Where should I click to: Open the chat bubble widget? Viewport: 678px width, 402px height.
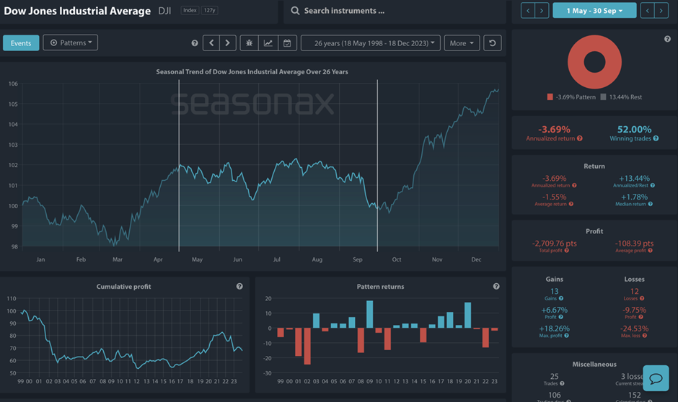(x=656, y=378)
